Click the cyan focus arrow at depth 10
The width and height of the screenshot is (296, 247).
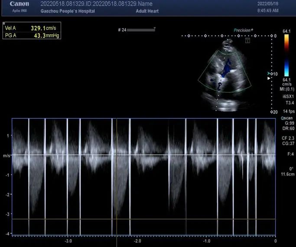(x=268, y=74)
